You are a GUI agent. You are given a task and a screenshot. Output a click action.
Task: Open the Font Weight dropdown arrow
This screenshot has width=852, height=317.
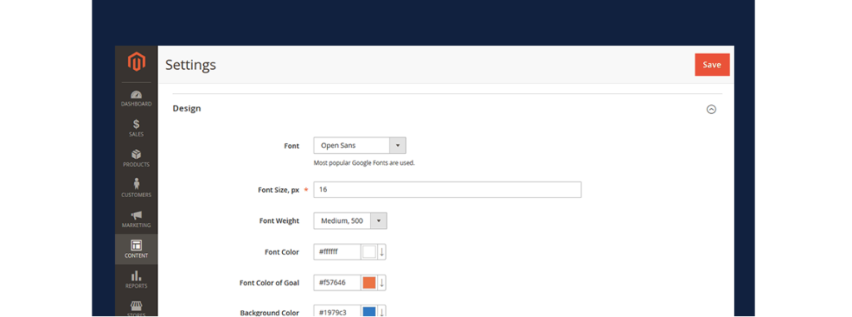(x=379, y=220)
